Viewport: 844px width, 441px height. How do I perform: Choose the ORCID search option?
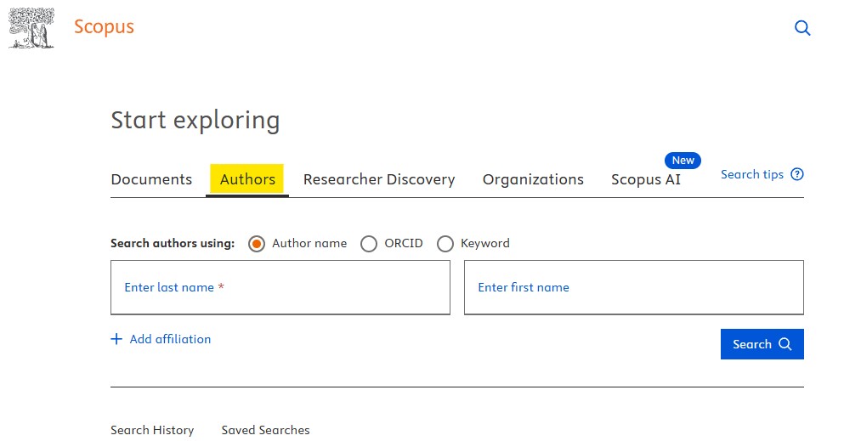(x=369, y=244)
